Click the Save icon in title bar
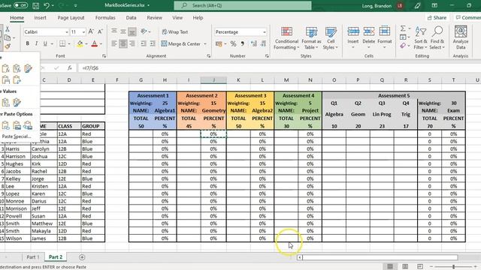This screenshot has width=481, height=270. point(35,5)
